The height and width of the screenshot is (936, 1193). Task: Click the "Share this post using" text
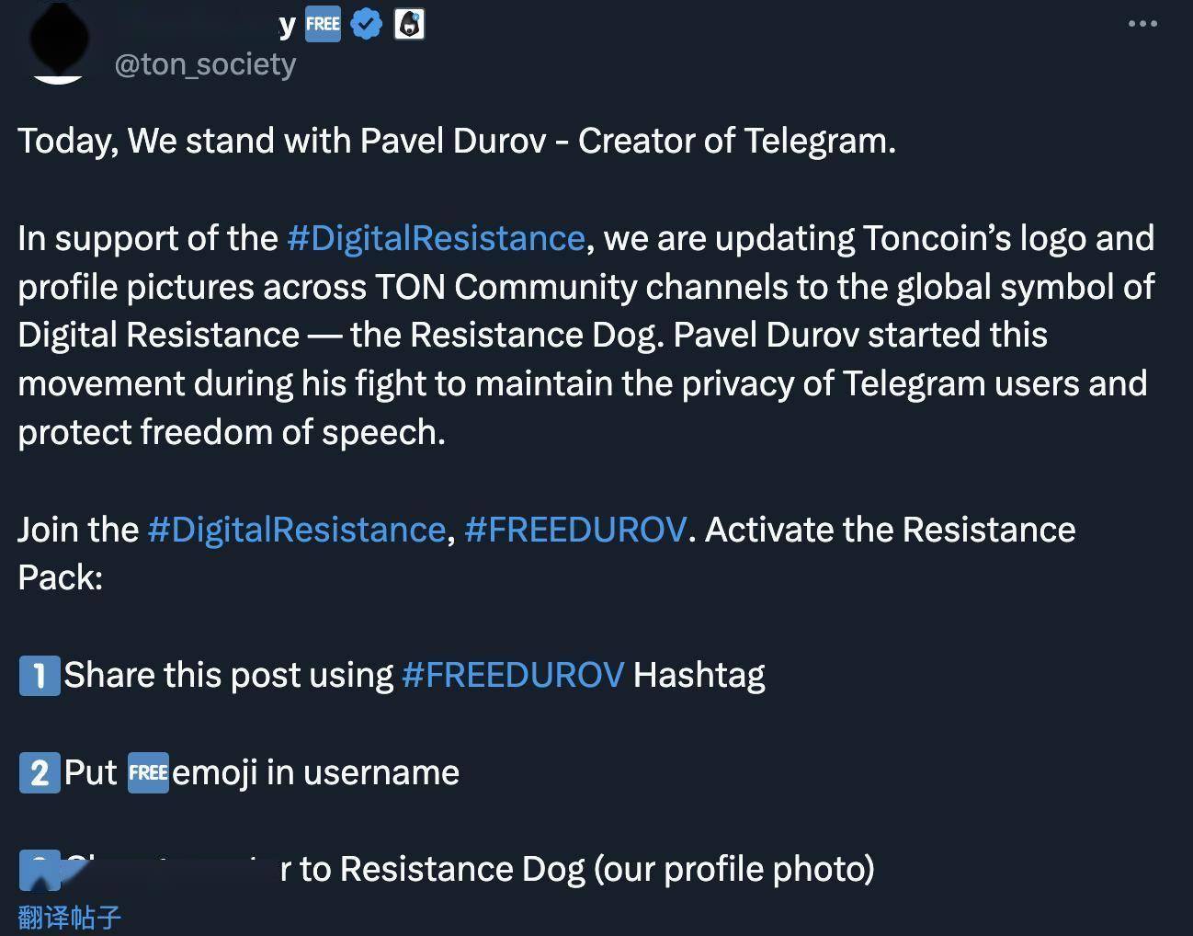[x=229, y=675]
